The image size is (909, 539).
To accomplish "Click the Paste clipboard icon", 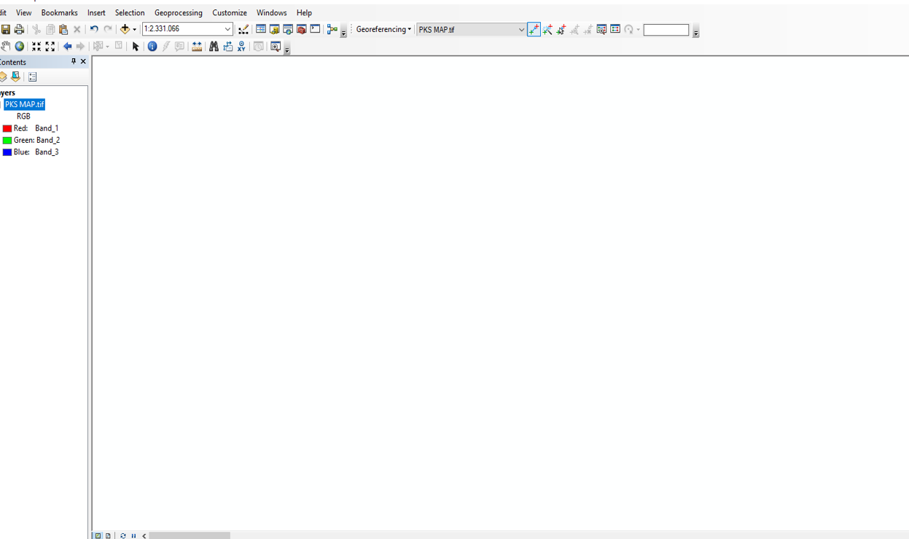I will pos(63,30).
